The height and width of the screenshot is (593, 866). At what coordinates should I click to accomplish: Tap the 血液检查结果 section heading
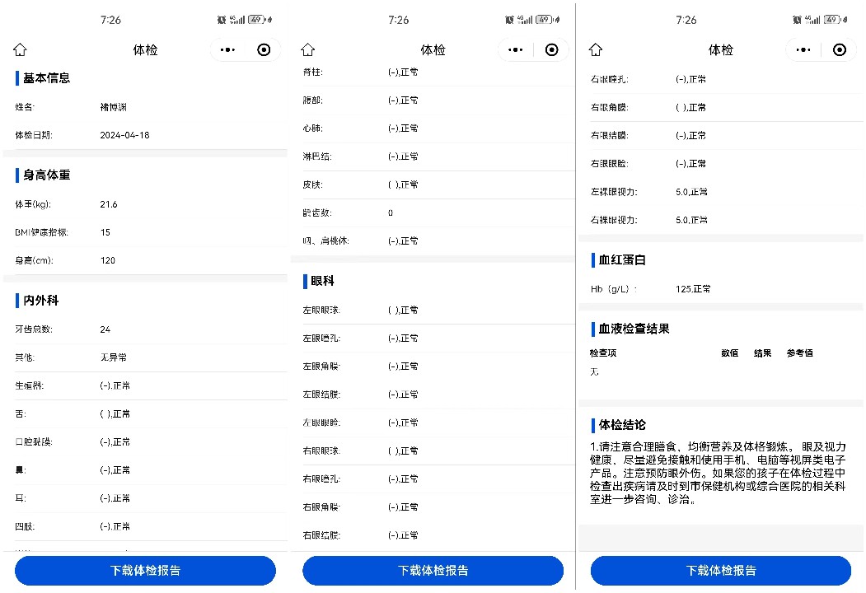tap(634, 329)
